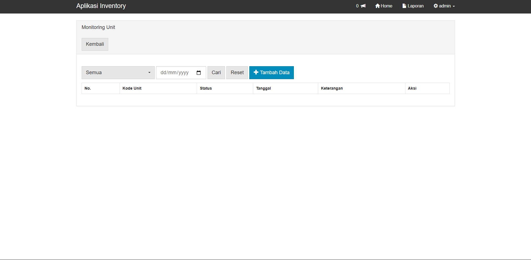Open the Semua filter dropdown
Viewport: 531px width, 260px height.
pos(118,73)
